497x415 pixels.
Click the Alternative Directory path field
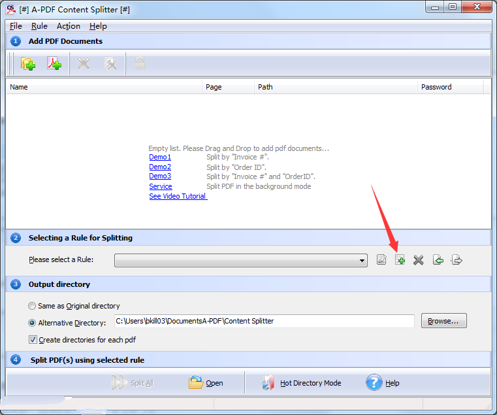coord(265,321)
